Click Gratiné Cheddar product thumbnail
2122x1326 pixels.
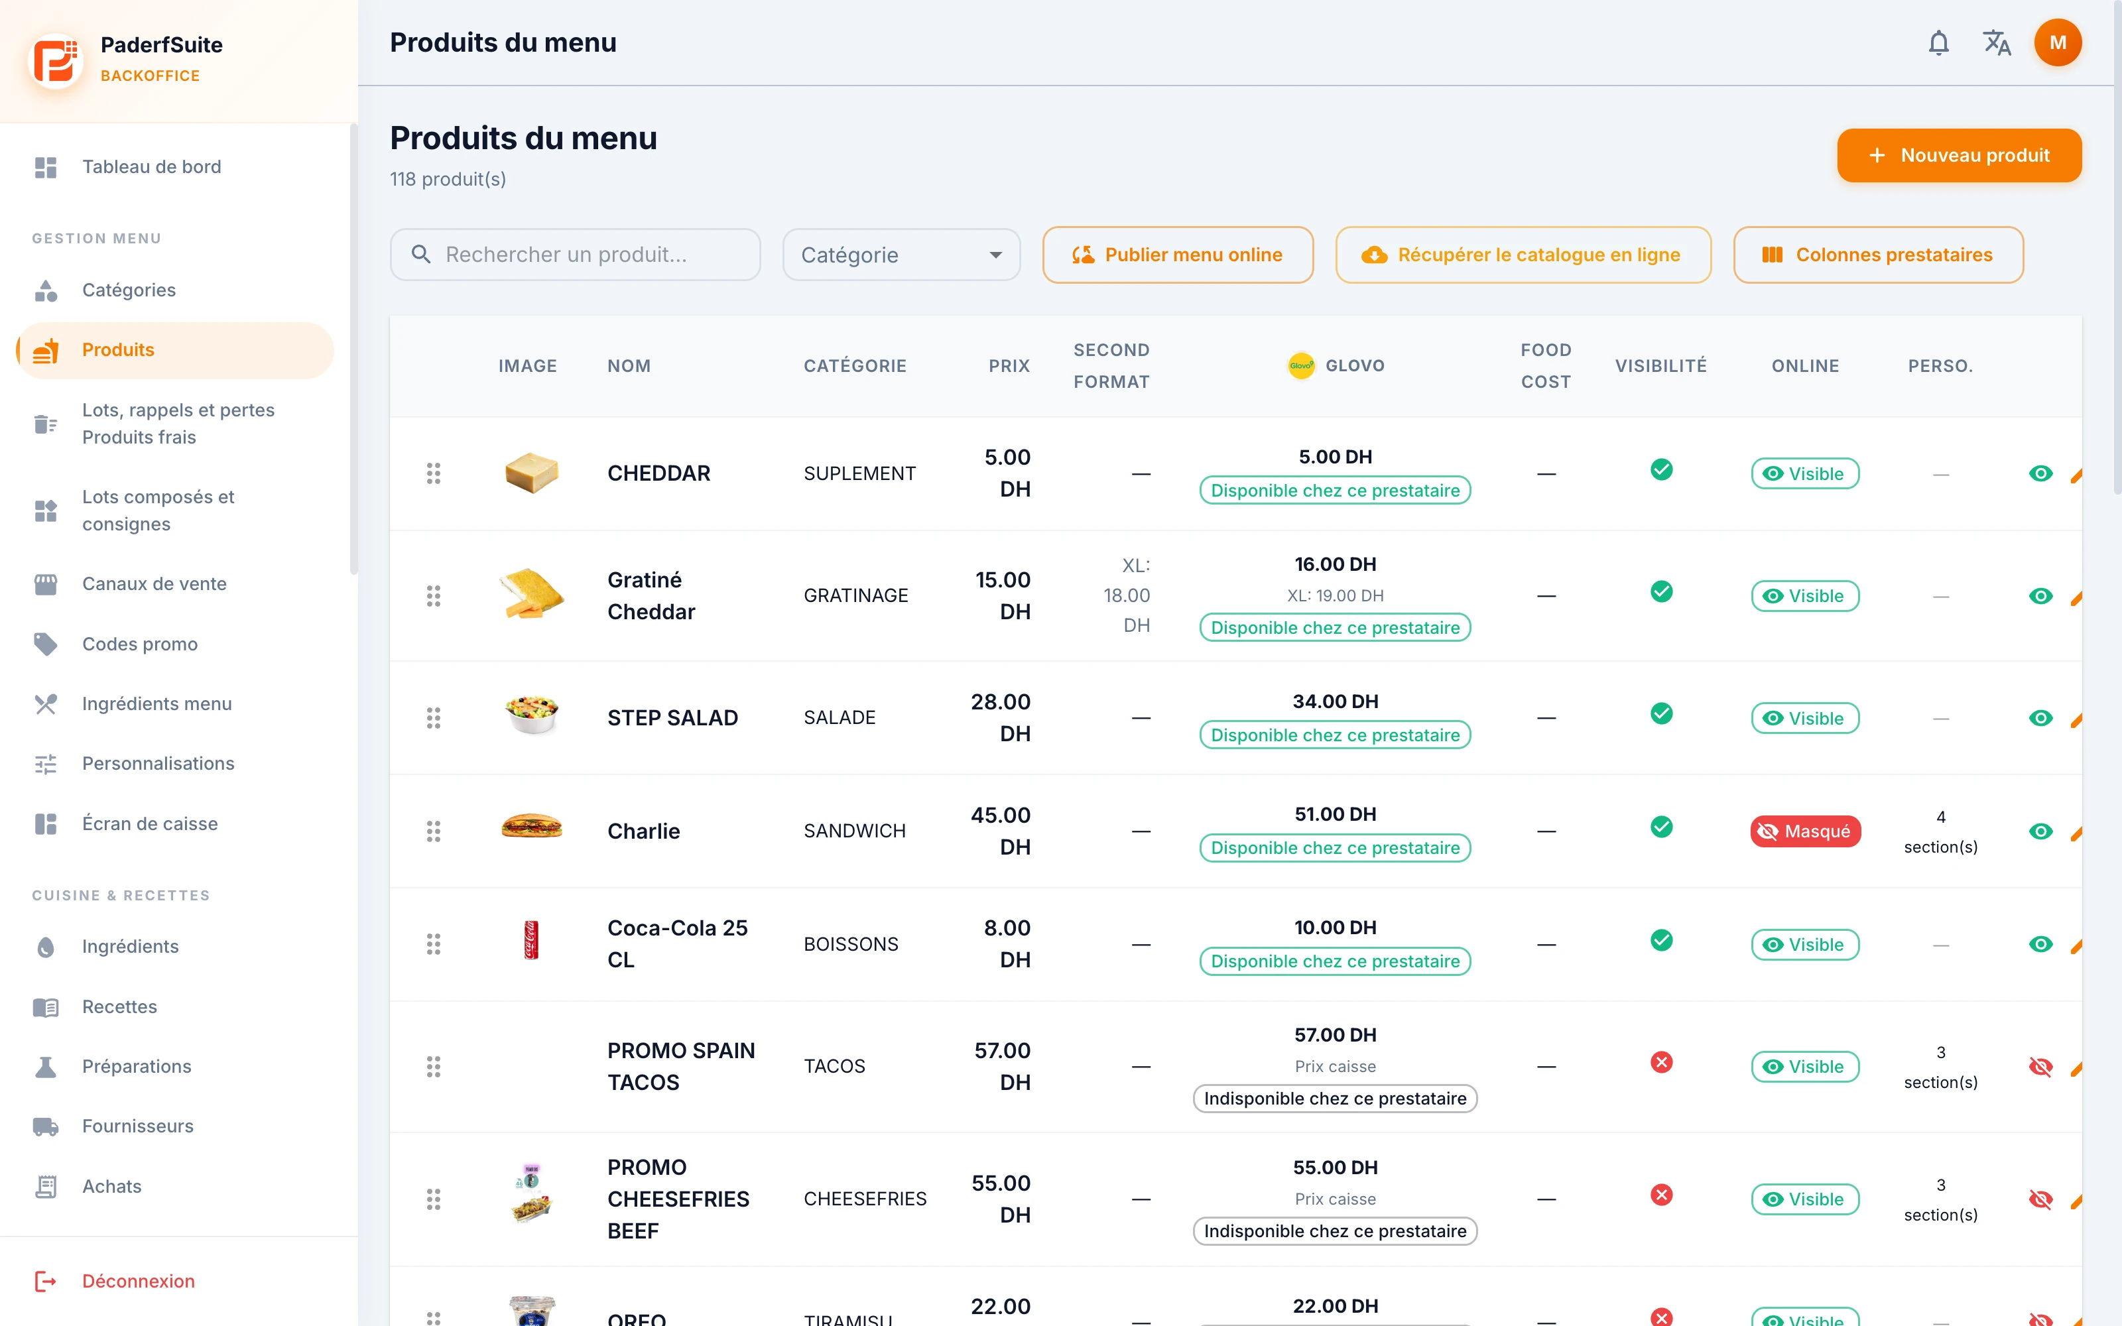[x=531, y=594]
